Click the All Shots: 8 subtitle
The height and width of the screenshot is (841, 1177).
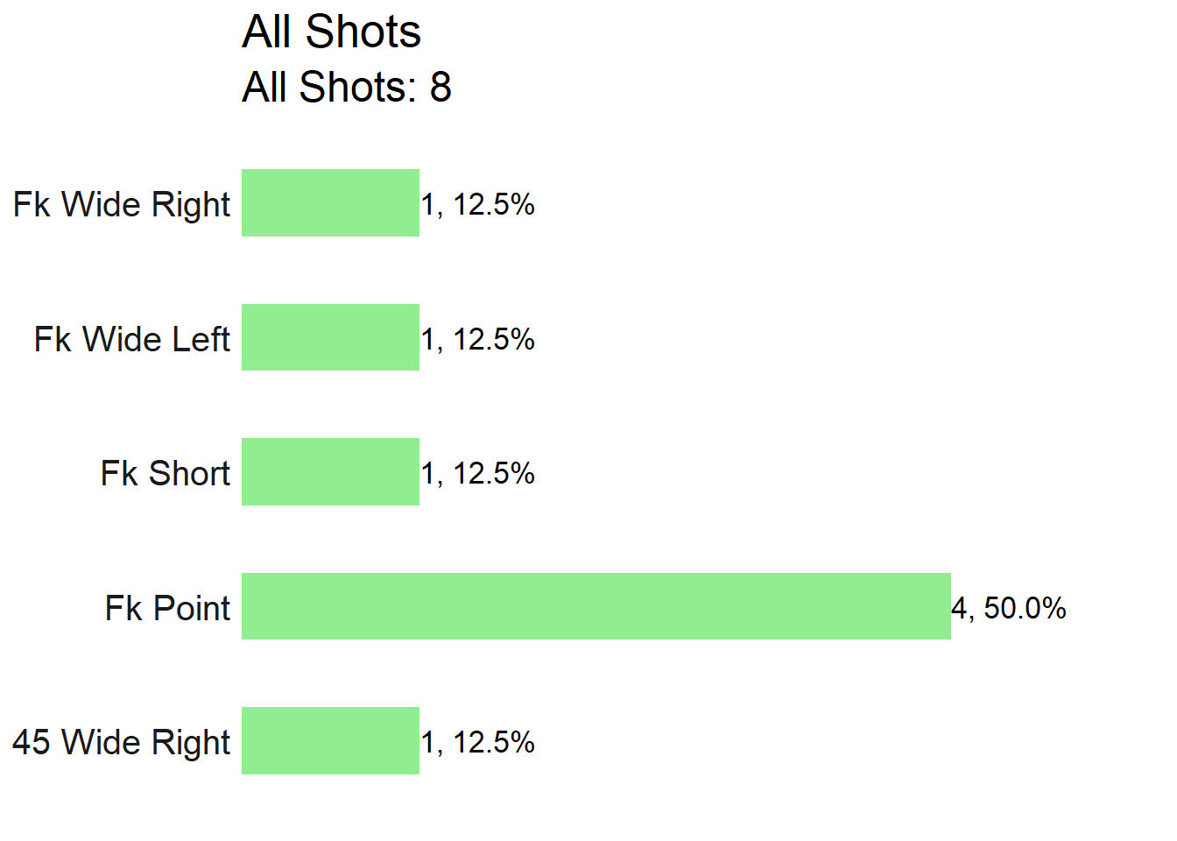(347, 88)
